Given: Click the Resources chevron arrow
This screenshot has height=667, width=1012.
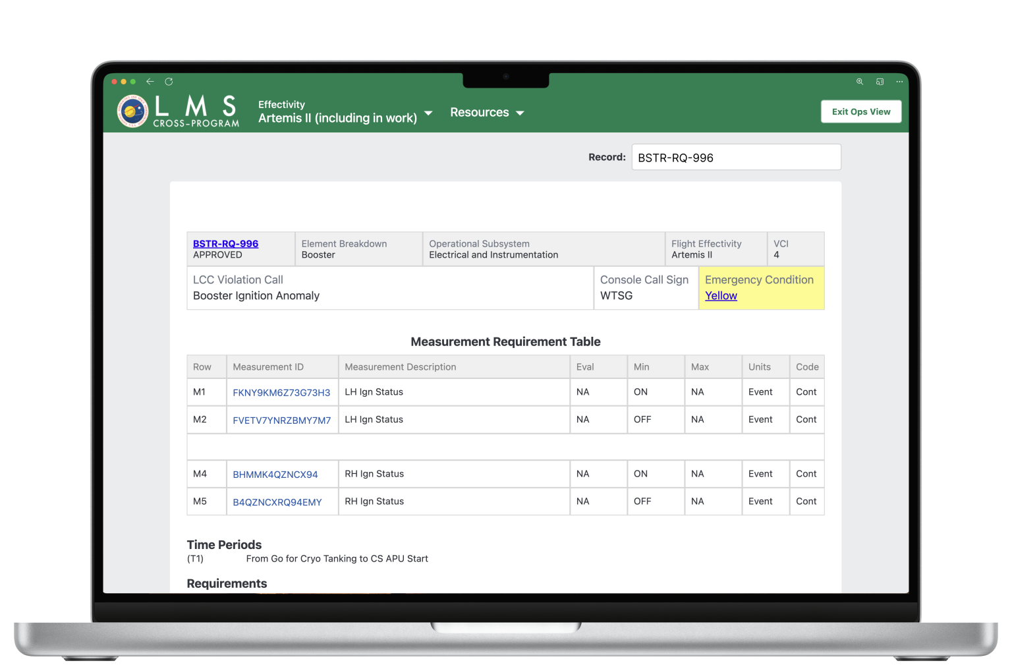Looking at the screenshot, I should (520, 113).
